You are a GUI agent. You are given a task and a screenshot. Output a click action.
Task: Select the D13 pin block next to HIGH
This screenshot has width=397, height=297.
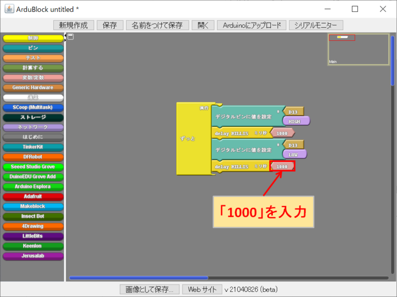(293, 111)
